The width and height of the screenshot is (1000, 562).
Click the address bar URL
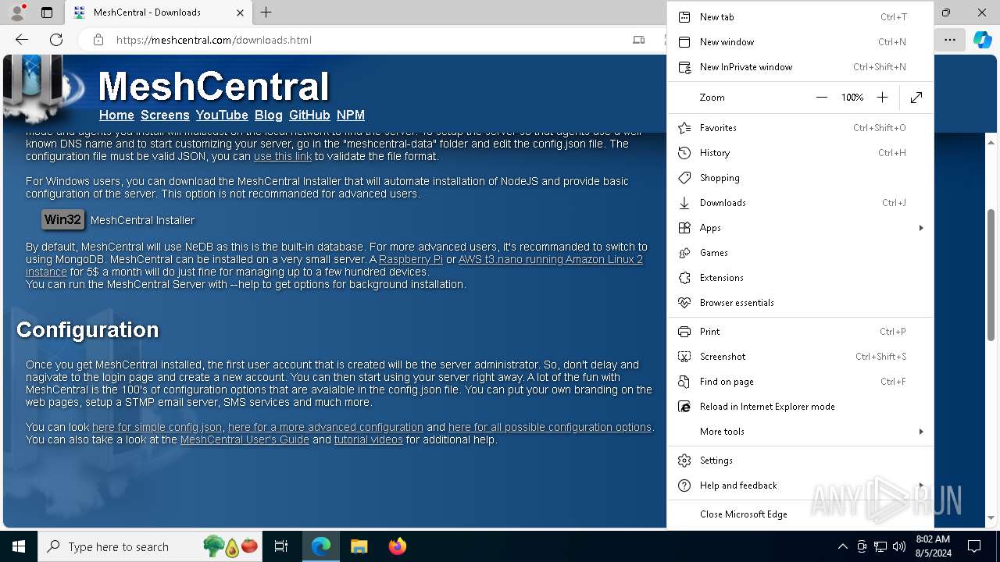click(x=214, y=40)
